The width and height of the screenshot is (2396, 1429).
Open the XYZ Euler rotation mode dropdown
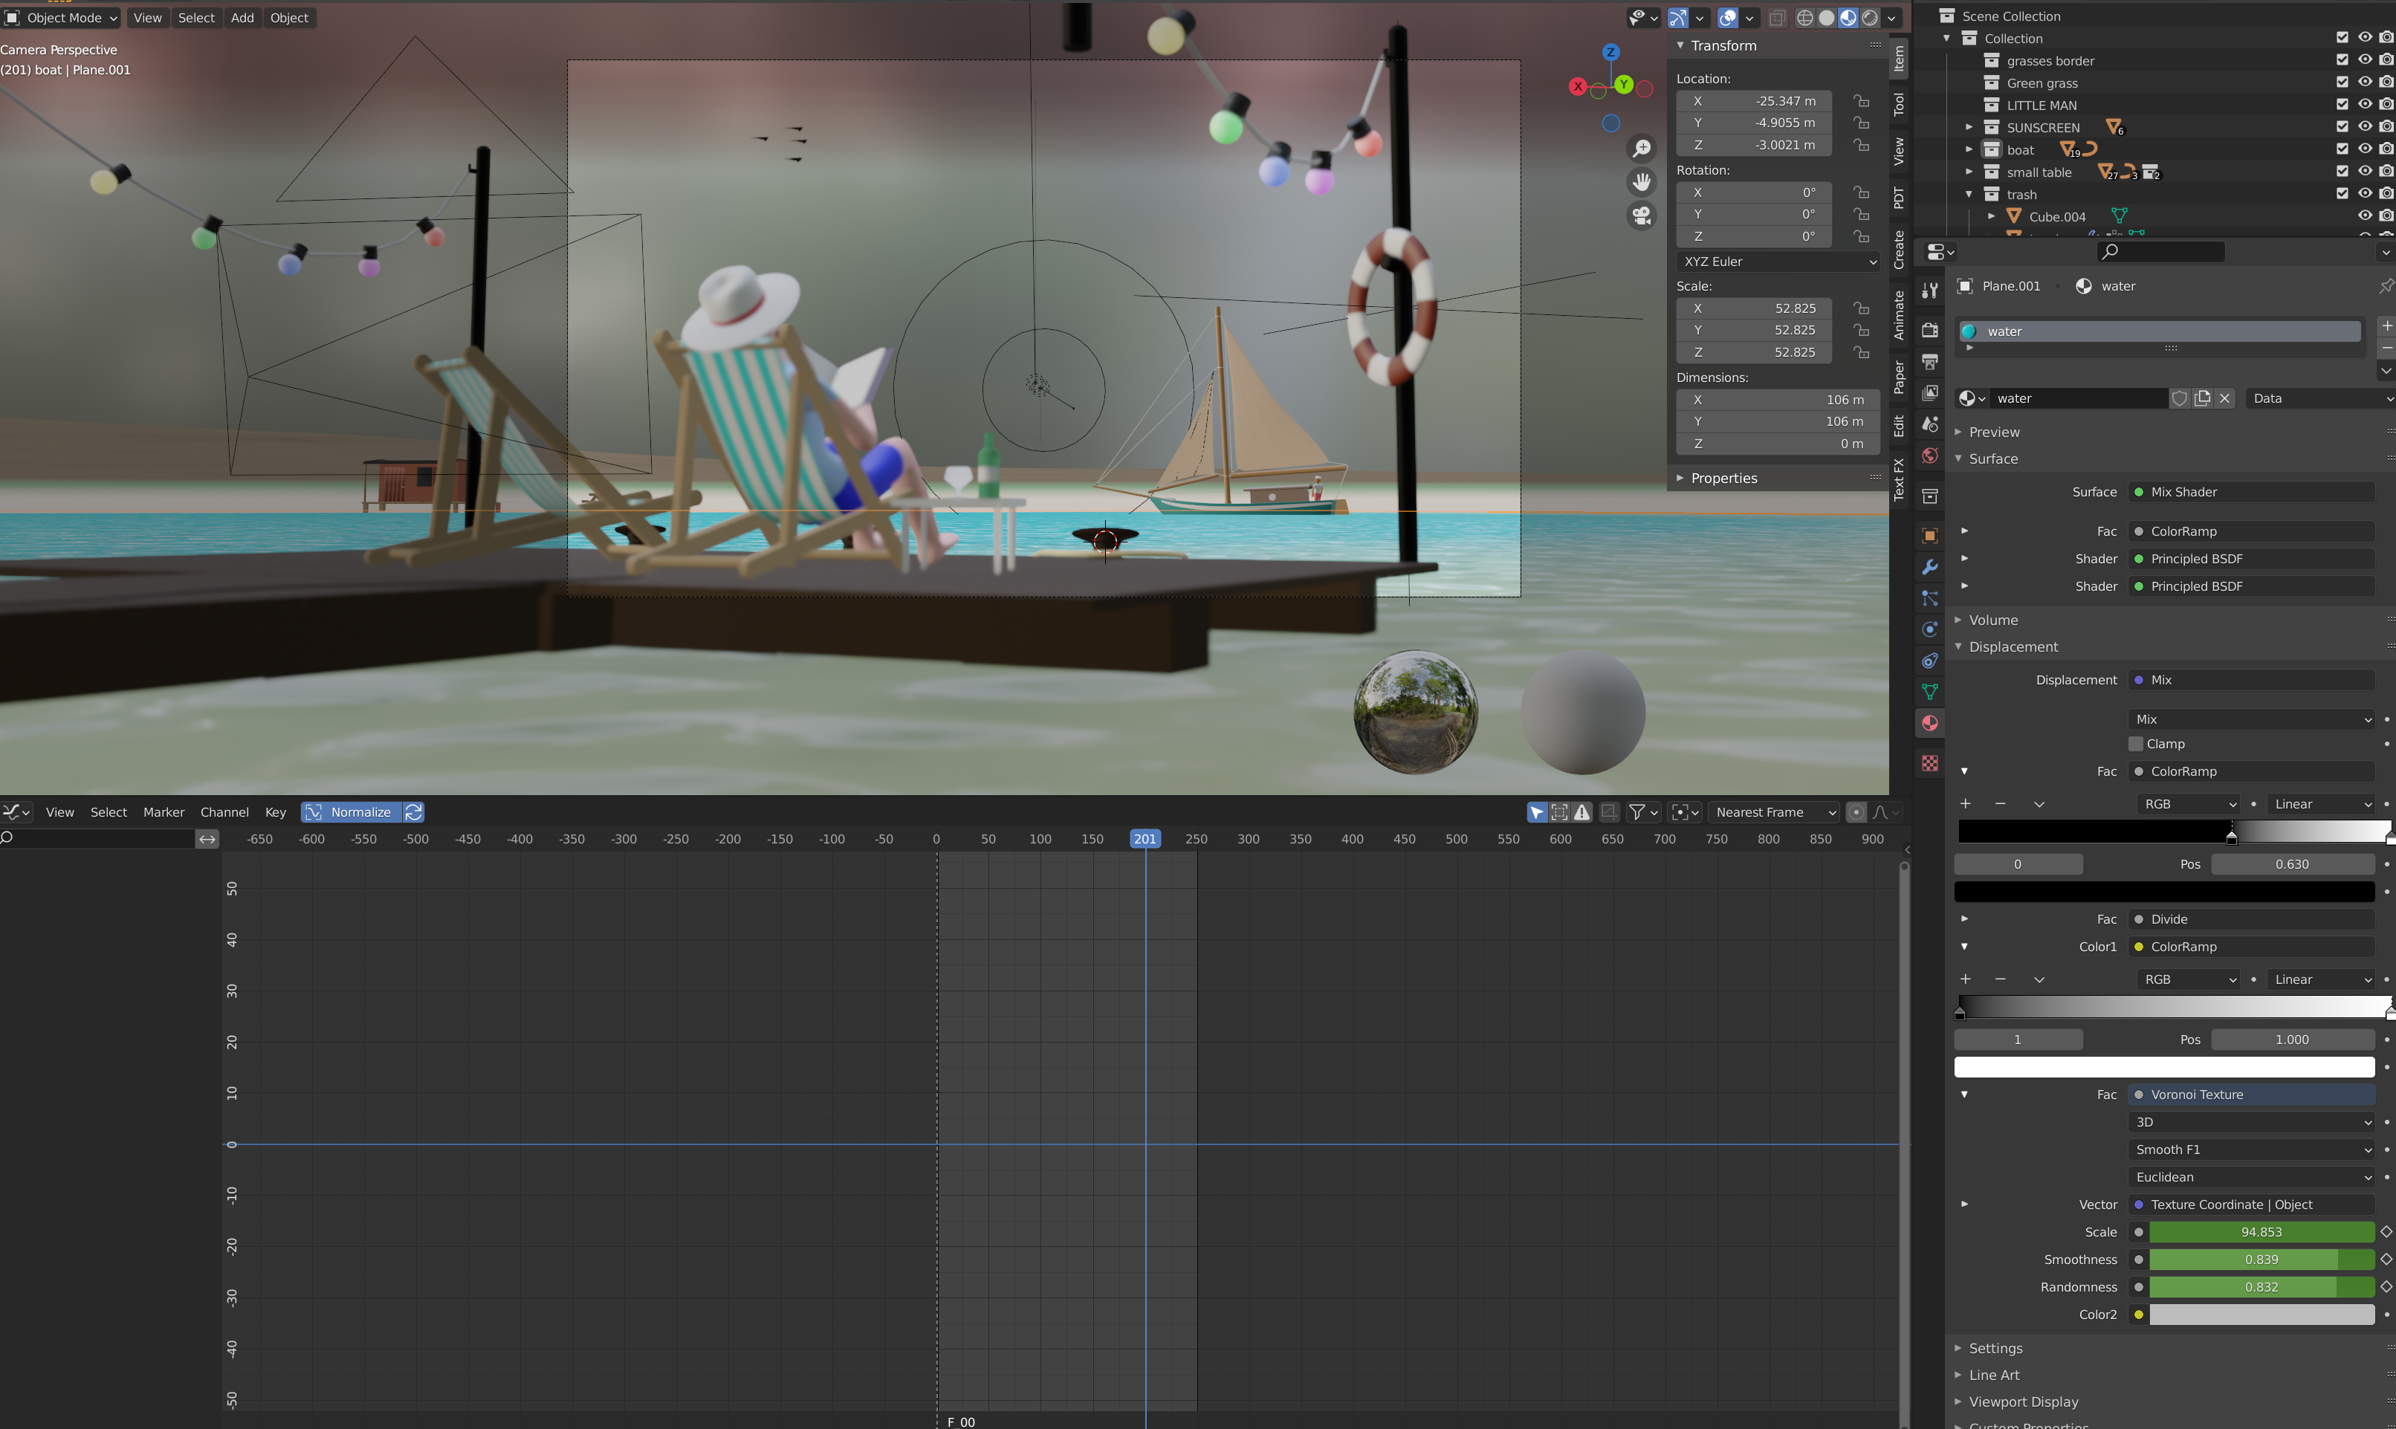(x=1778, y=261)
